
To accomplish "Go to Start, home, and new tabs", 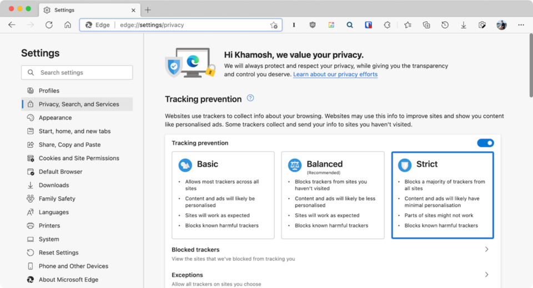I will 77,131.
